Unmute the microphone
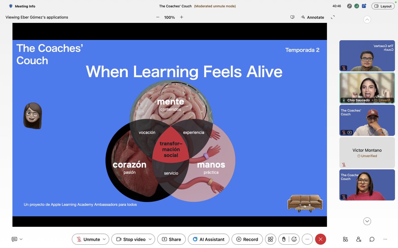 (88, 239)
